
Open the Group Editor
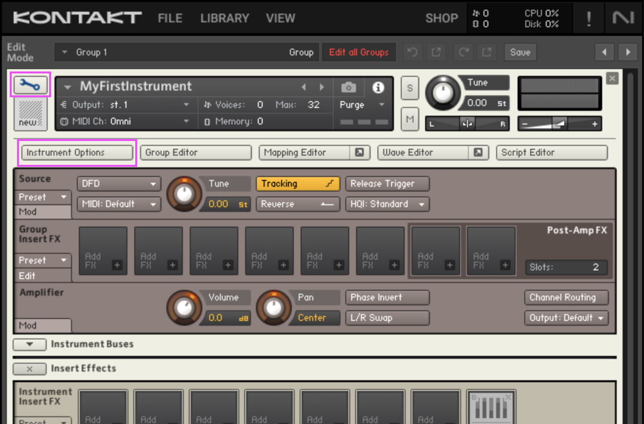tap(196, 153)
